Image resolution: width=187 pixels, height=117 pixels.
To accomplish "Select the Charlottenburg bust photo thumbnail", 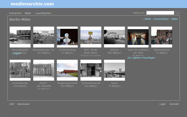I will 67,37.
